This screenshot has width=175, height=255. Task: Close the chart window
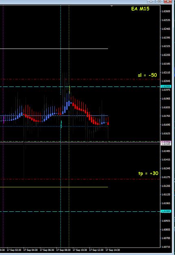(168, 1)
